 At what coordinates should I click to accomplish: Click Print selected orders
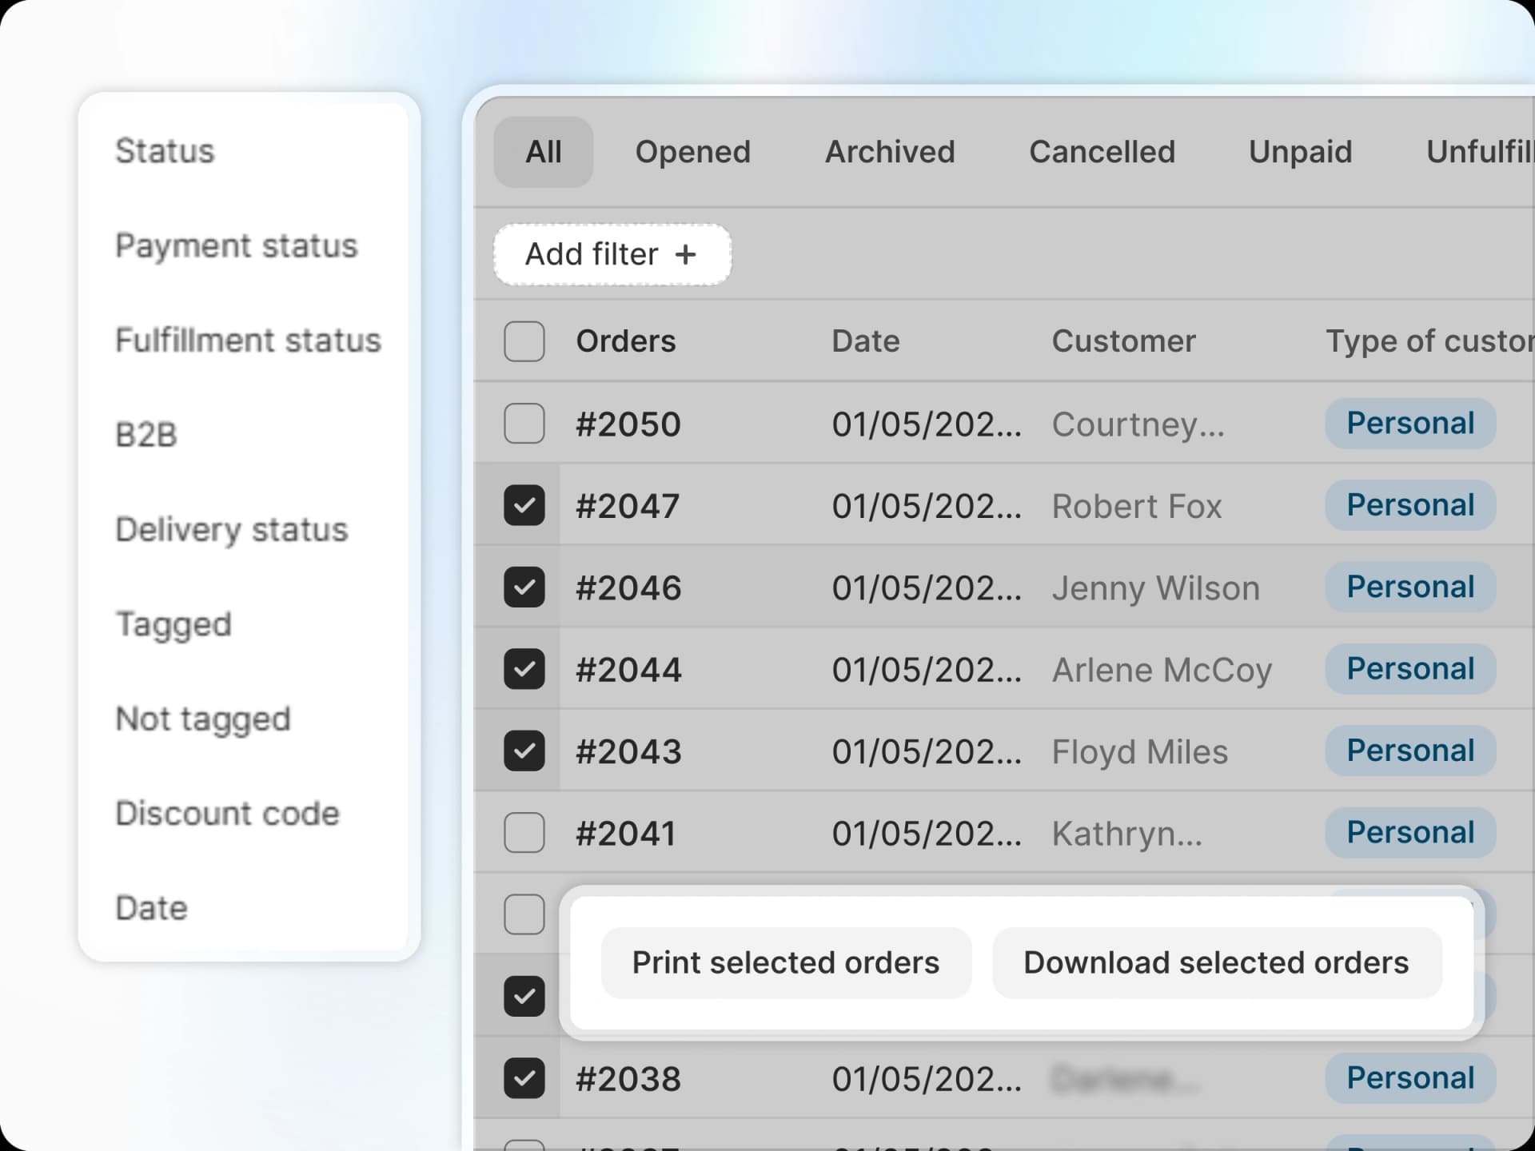click(x=786, y=963)
